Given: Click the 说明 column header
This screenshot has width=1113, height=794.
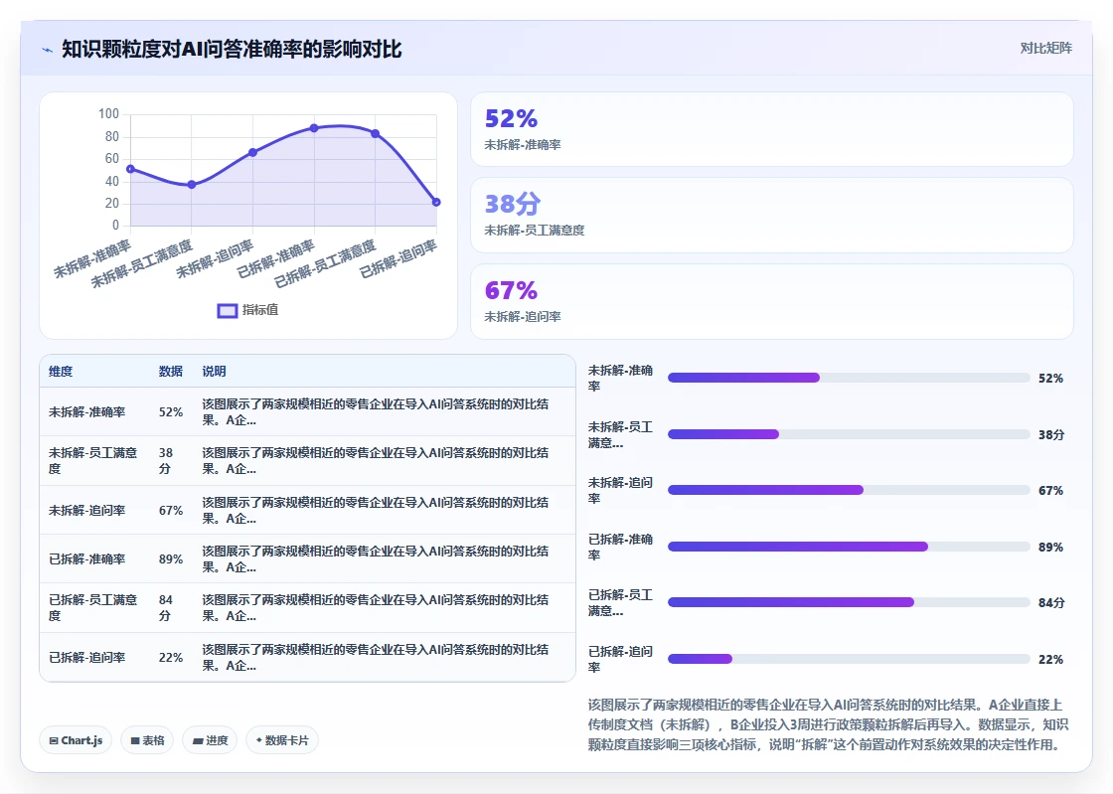Looking at the screenshot, I should click(214, 371).
